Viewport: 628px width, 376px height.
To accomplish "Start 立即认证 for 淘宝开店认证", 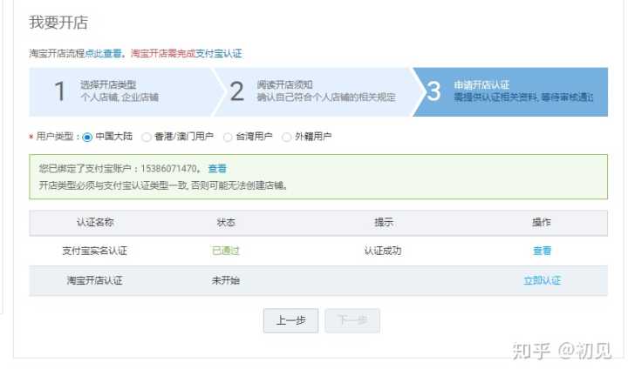I will point(542,280).
